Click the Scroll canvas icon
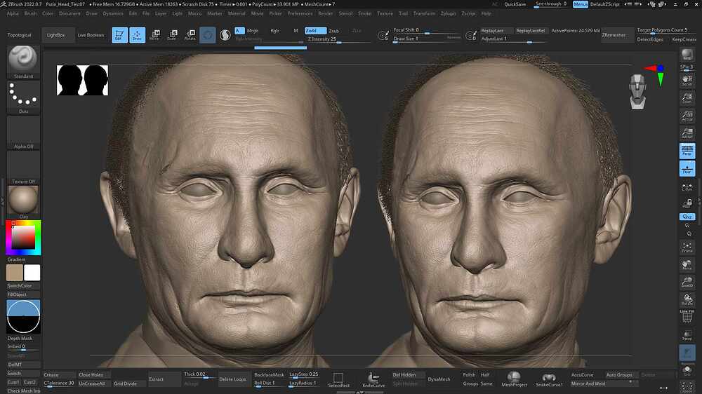Image resolution: width=702 pixels, height=394 pixels. point(687,81)
